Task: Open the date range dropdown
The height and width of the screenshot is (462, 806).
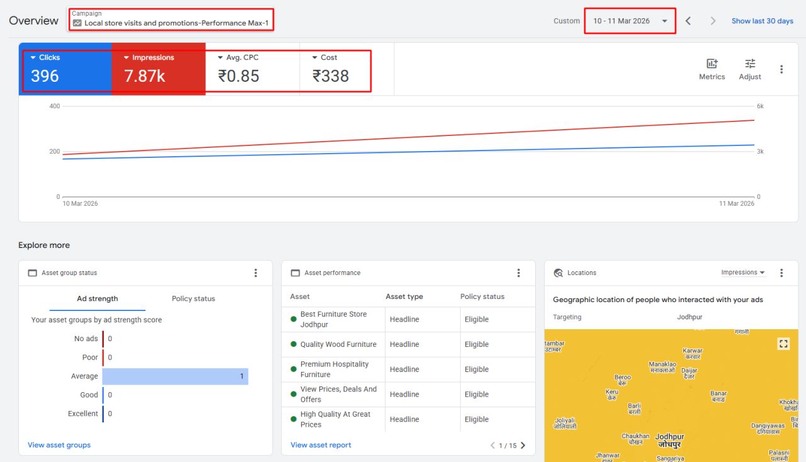Action: click(x=630, y=21)
